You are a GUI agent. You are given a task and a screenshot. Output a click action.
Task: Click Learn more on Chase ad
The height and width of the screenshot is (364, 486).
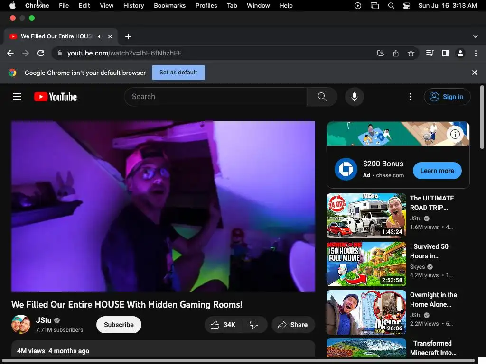(x=437, y=171)
